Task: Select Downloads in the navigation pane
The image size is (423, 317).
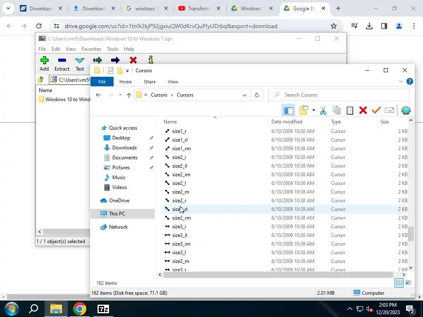Action: point(124,148)
